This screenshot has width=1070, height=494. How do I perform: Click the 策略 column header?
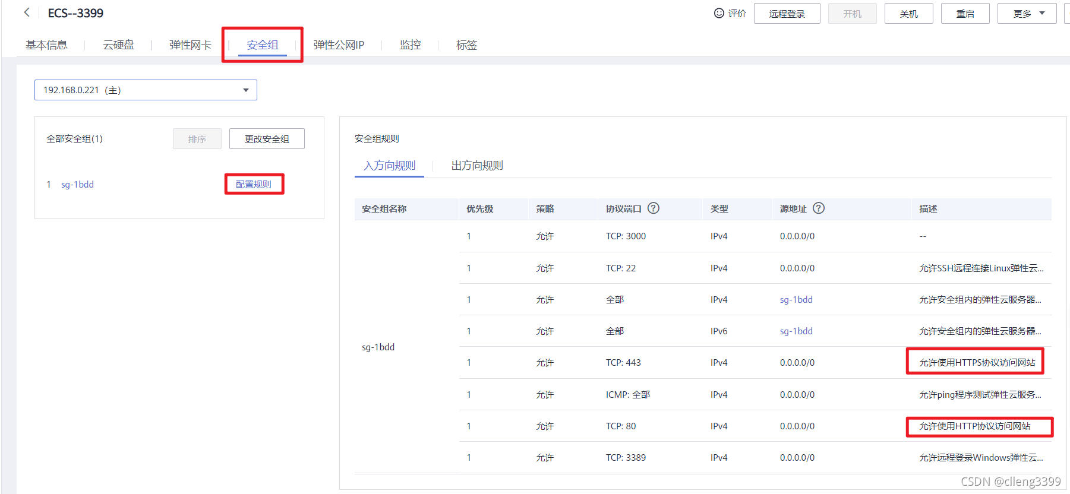545,209
